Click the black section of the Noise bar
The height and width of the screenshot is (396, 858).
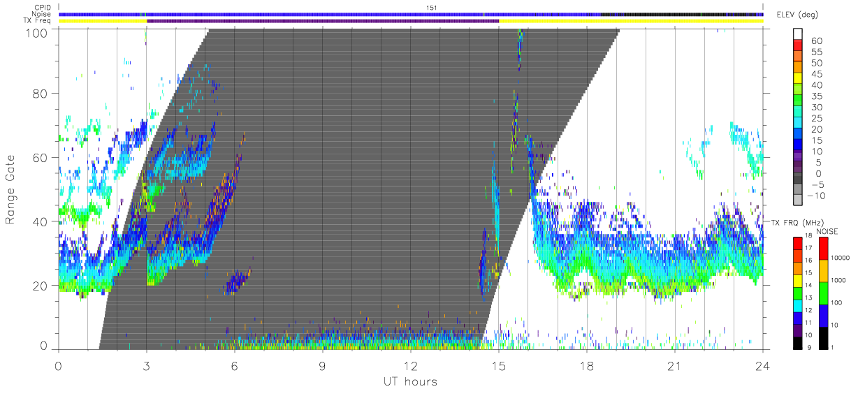tap(681, 14)
